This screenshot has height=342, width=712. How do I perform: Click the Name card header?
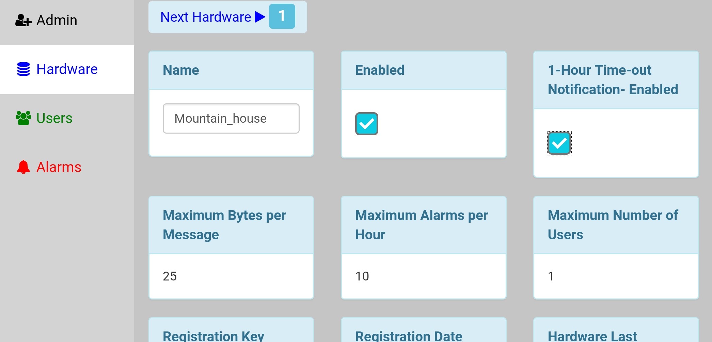coord(231,70)
